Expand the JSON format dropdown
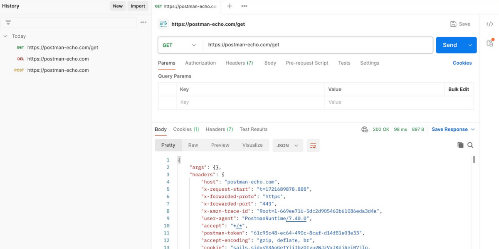 (287, 145)
